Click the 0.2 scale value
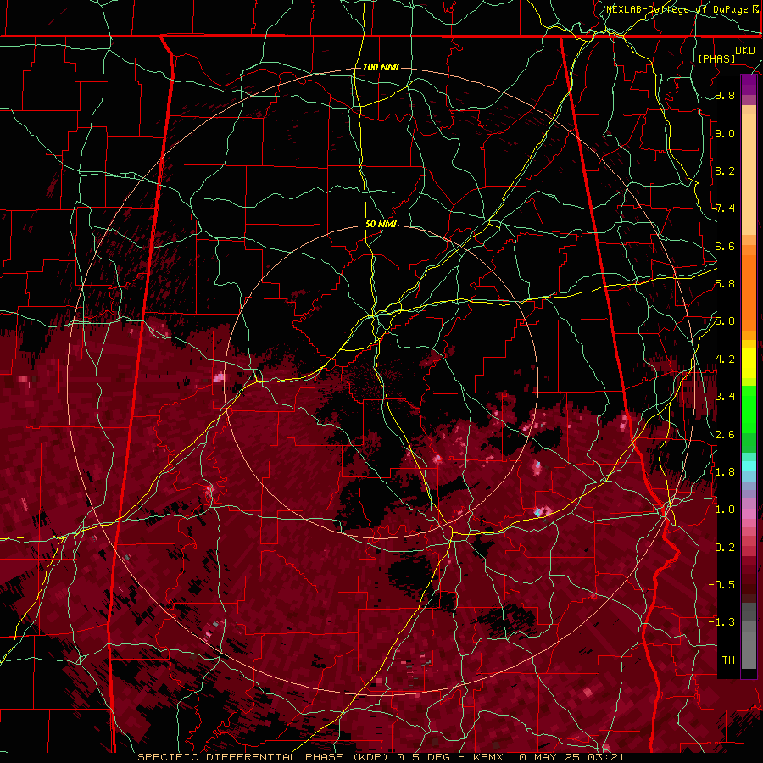763x763 pixels. pyautogui.click(x=725, y=548)
